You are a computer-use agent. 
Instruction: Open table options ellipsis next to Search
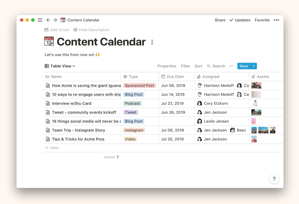point(231,66)
